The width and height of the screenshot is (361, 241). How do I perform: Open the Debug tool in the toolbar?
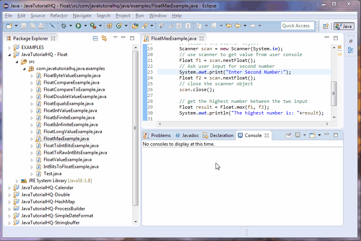[63, 25]
